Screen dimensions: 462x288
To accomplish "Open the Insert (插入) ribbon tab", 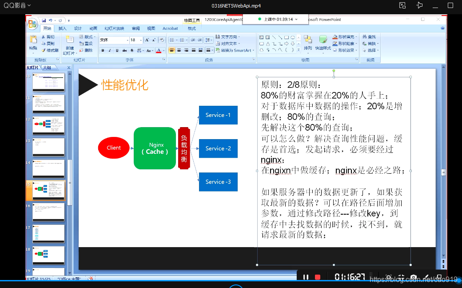I will [63, 28].
